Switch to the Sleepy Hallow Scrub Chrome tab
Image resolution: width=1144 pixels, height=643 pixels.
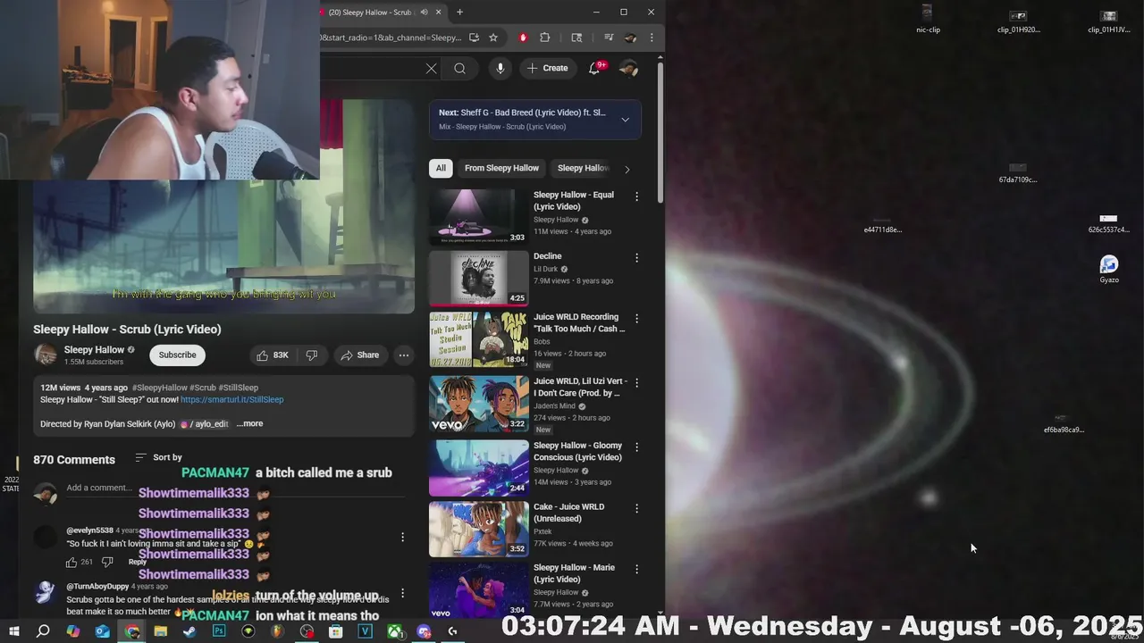click(370, 13)
